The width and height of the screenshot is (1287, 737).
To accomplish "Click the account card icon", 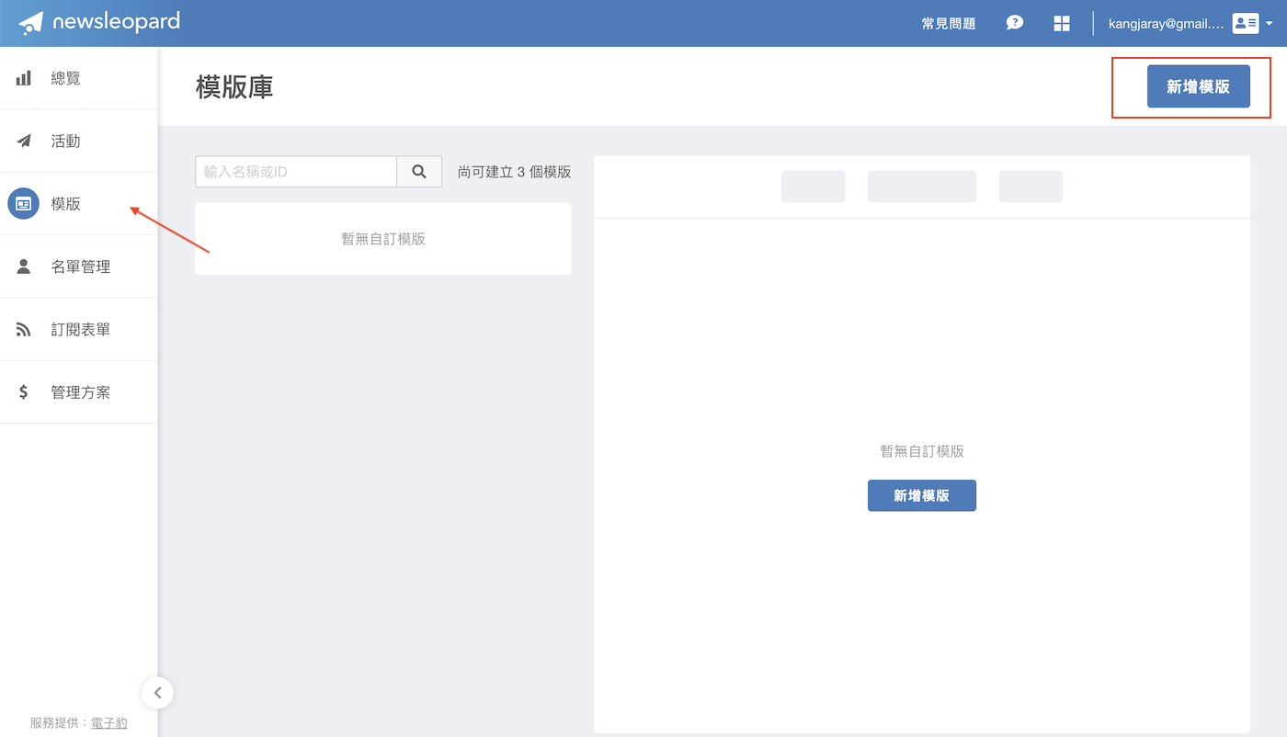I will pos(1246,23).
